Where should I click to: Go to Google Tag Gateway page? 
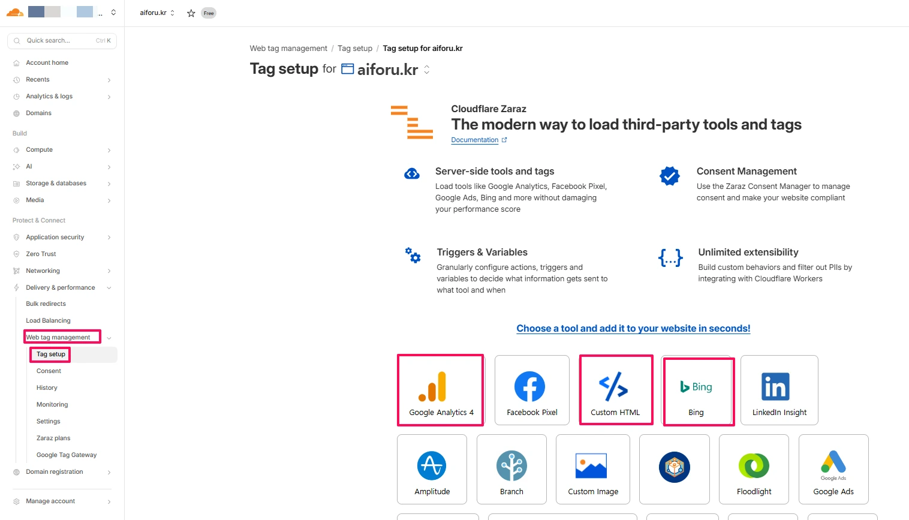tap(66, 455)
